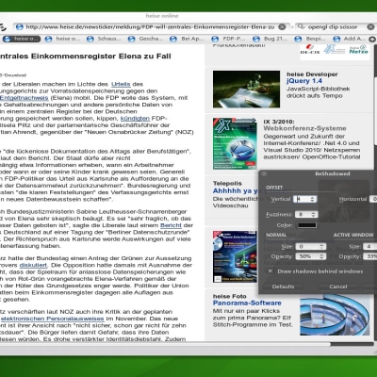This screenshot has height=377, width=377.
Task: Open the 'jQuery 1.4' sidebar headline
Action: point(304,81)
